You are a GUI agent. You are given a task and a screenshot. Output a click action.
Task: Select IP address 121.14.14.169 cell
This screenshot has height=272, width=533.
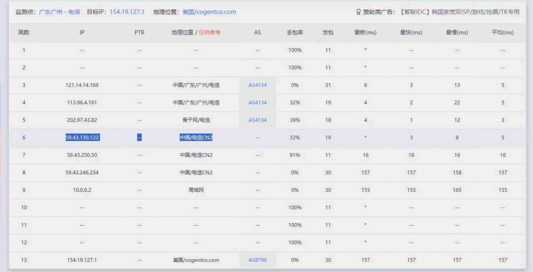click(82, 85)
